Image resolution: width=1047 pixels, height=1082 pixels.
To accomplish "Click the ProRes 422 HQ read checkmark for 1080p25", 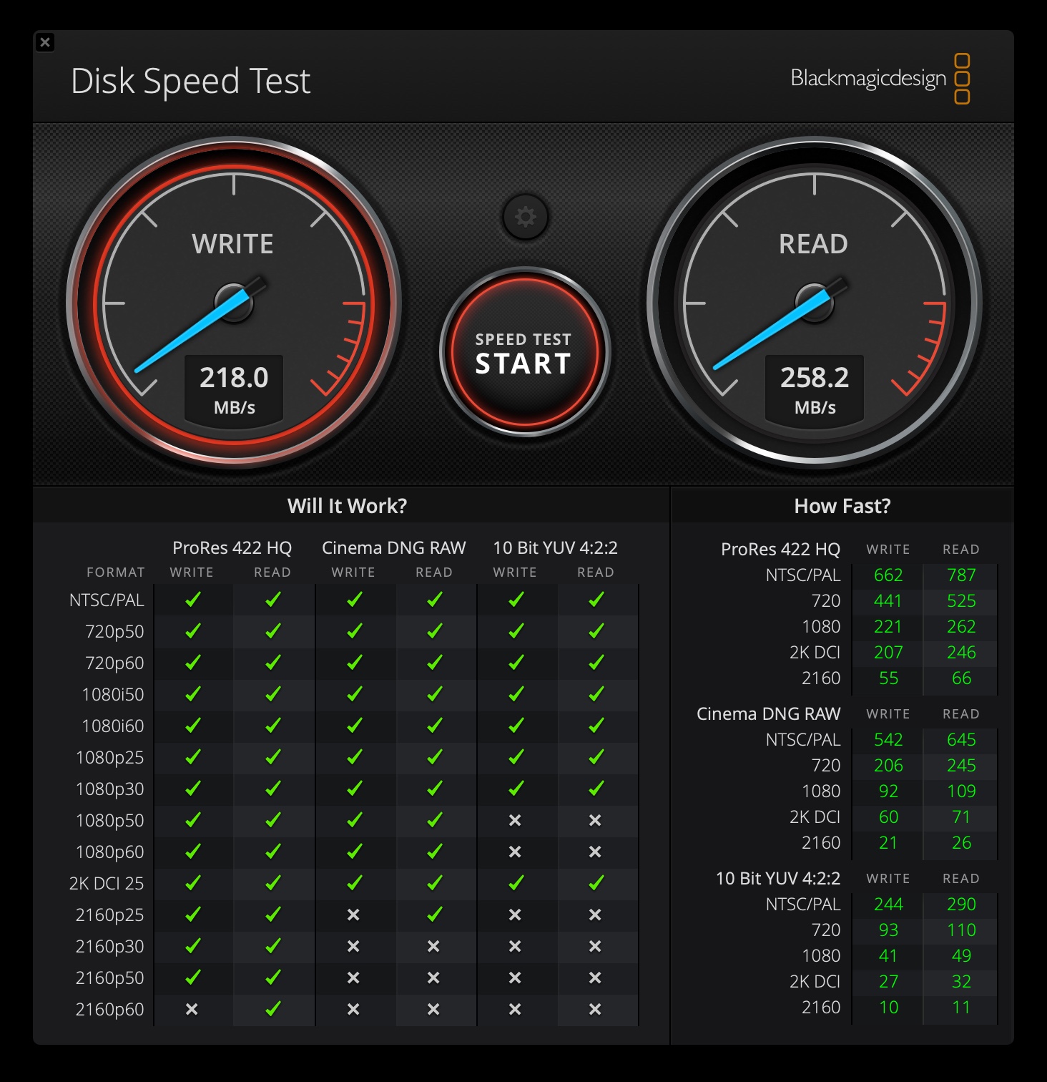I will click(272, 757).
